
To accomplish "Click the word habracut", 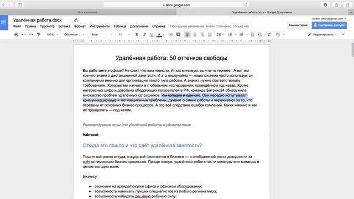I will [x=91, y=135].
